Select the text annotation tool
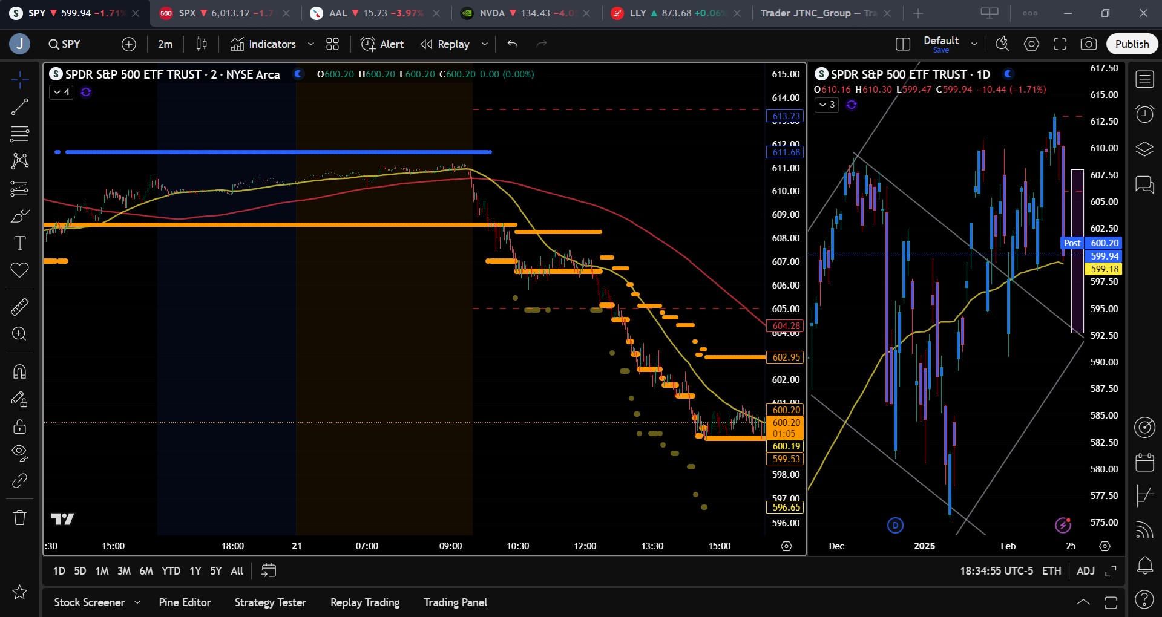 [x=19, y=243]
